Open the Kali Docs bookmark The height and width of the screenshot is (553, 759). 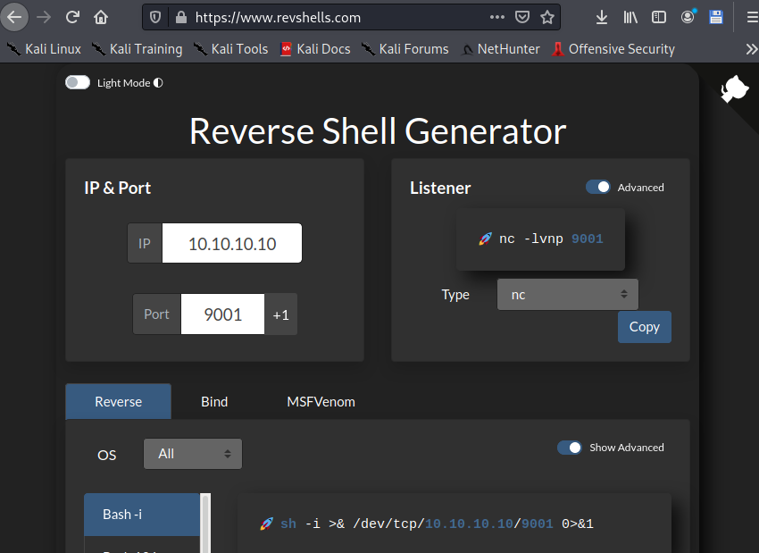pyautogui.click(x=315, y=49)
